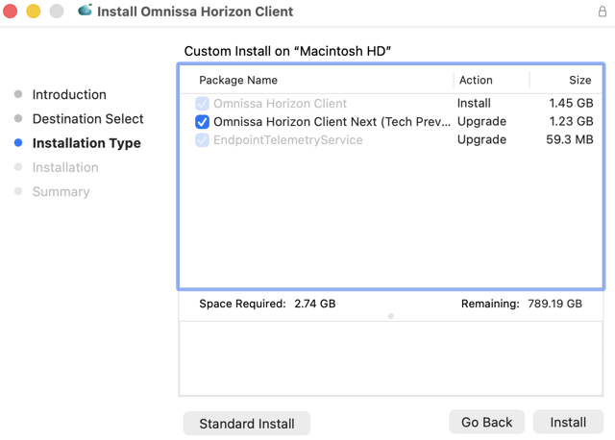Select the Introduction step in sidebar
615x440 pixels.
click(69, 94)
